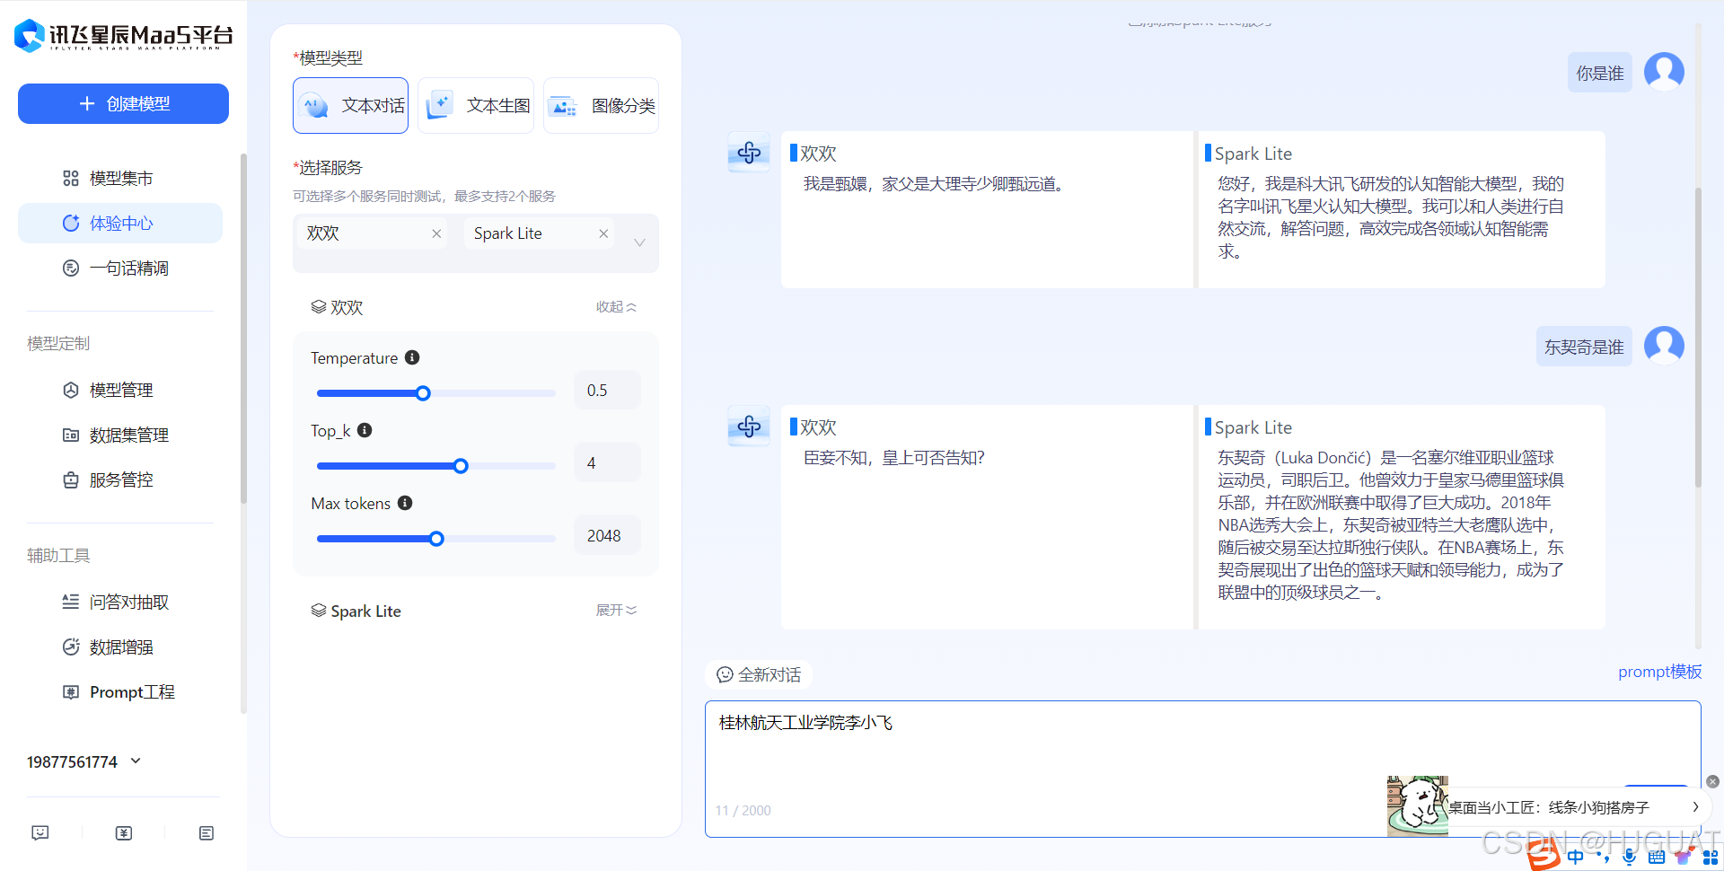Click the IME toolbox grid icon
Image resolution: width=1724 pixels, height=871 pixels.
click(1710, 858)
